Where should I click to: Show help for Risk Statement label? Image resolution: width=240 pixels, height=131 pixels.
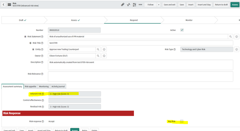pos(42,37)
